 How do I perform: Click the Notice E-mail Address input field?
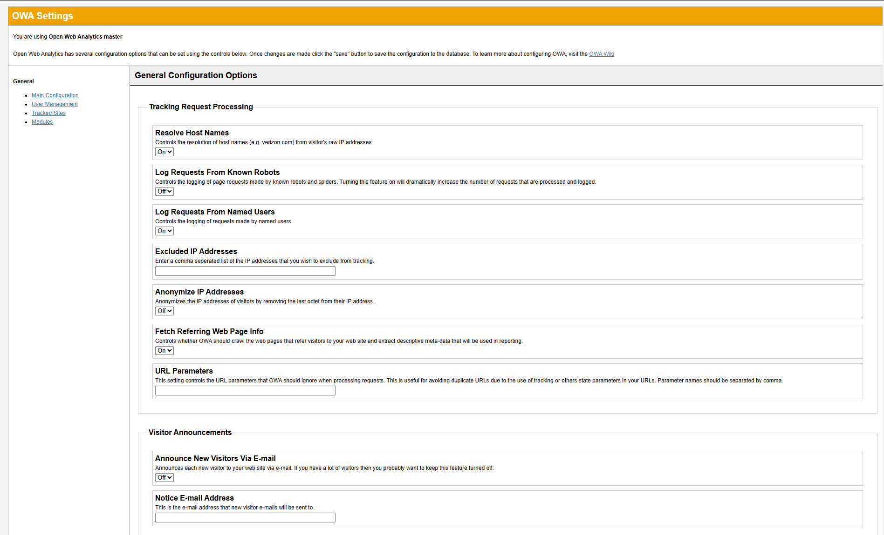245,518
